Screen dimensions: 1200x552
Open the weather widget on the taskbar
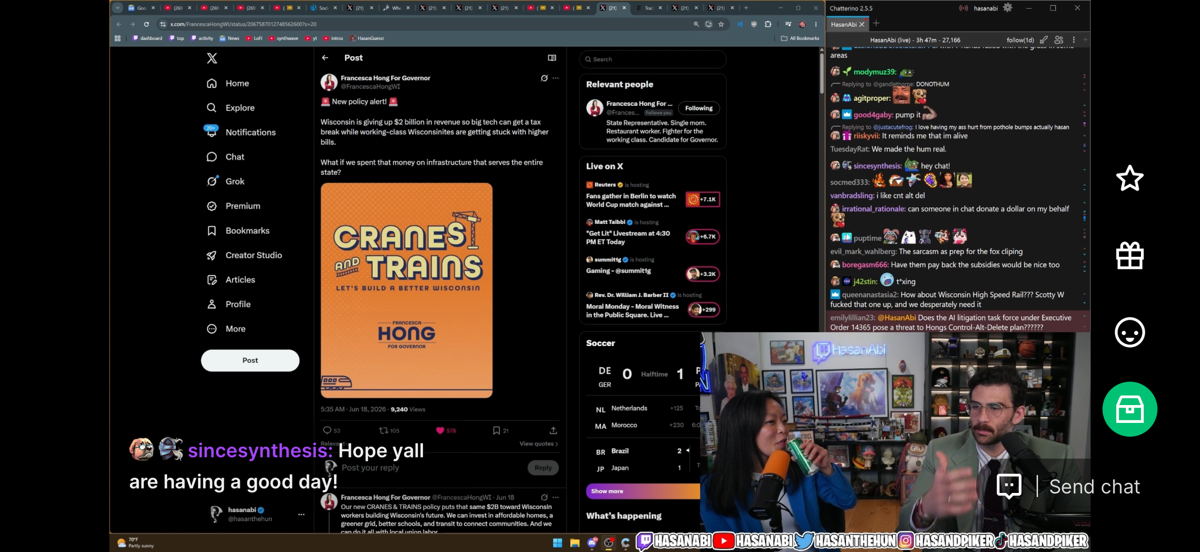[136, 543]
